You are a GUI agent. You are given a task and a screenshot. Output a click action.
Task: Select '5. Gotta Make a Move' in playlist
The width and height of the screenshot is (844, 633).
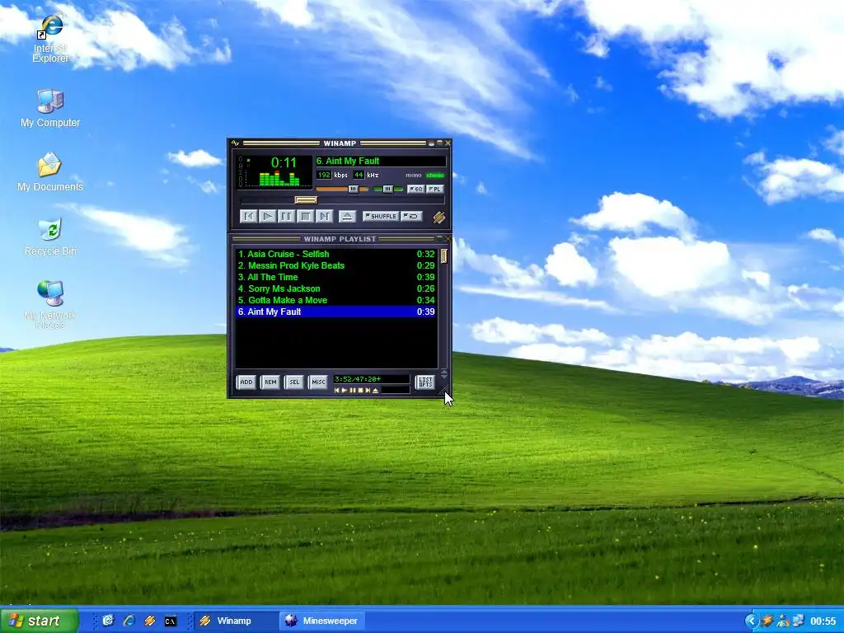point(336,300)
